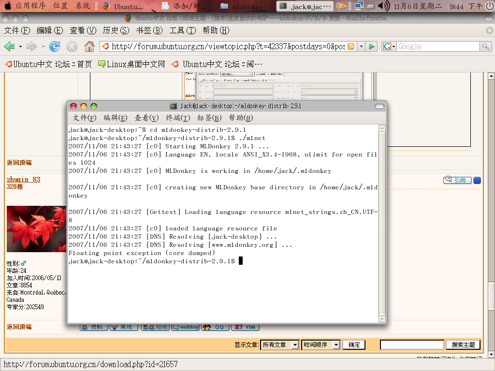Open the Ubuntu中文 论坛 阅… bookmark

point(217,64)
